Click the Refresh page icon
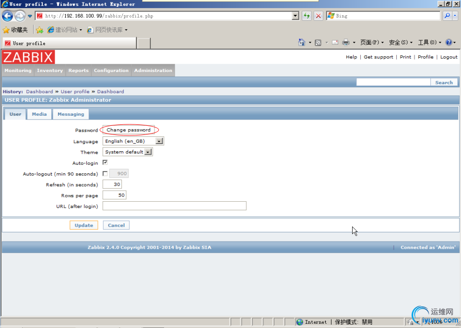The image size is (461, 328). pyautogui.click(x=307, y=16)
